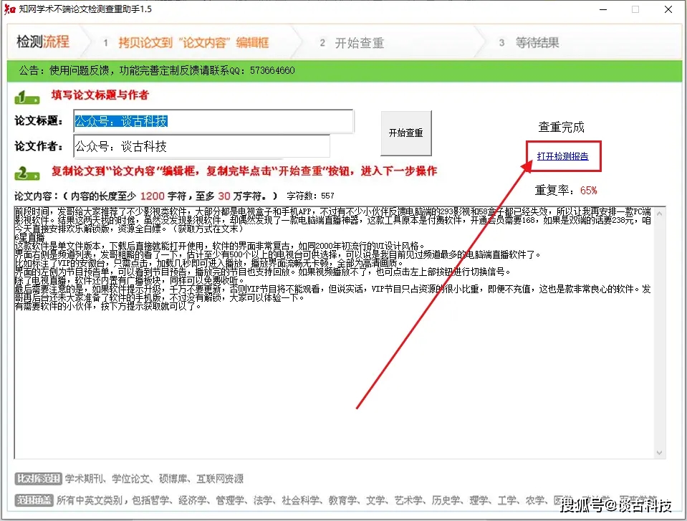This screenshot has width=687, height=521.
Task: Click inside the 论文内容 text area
Action: pos(334,333)
